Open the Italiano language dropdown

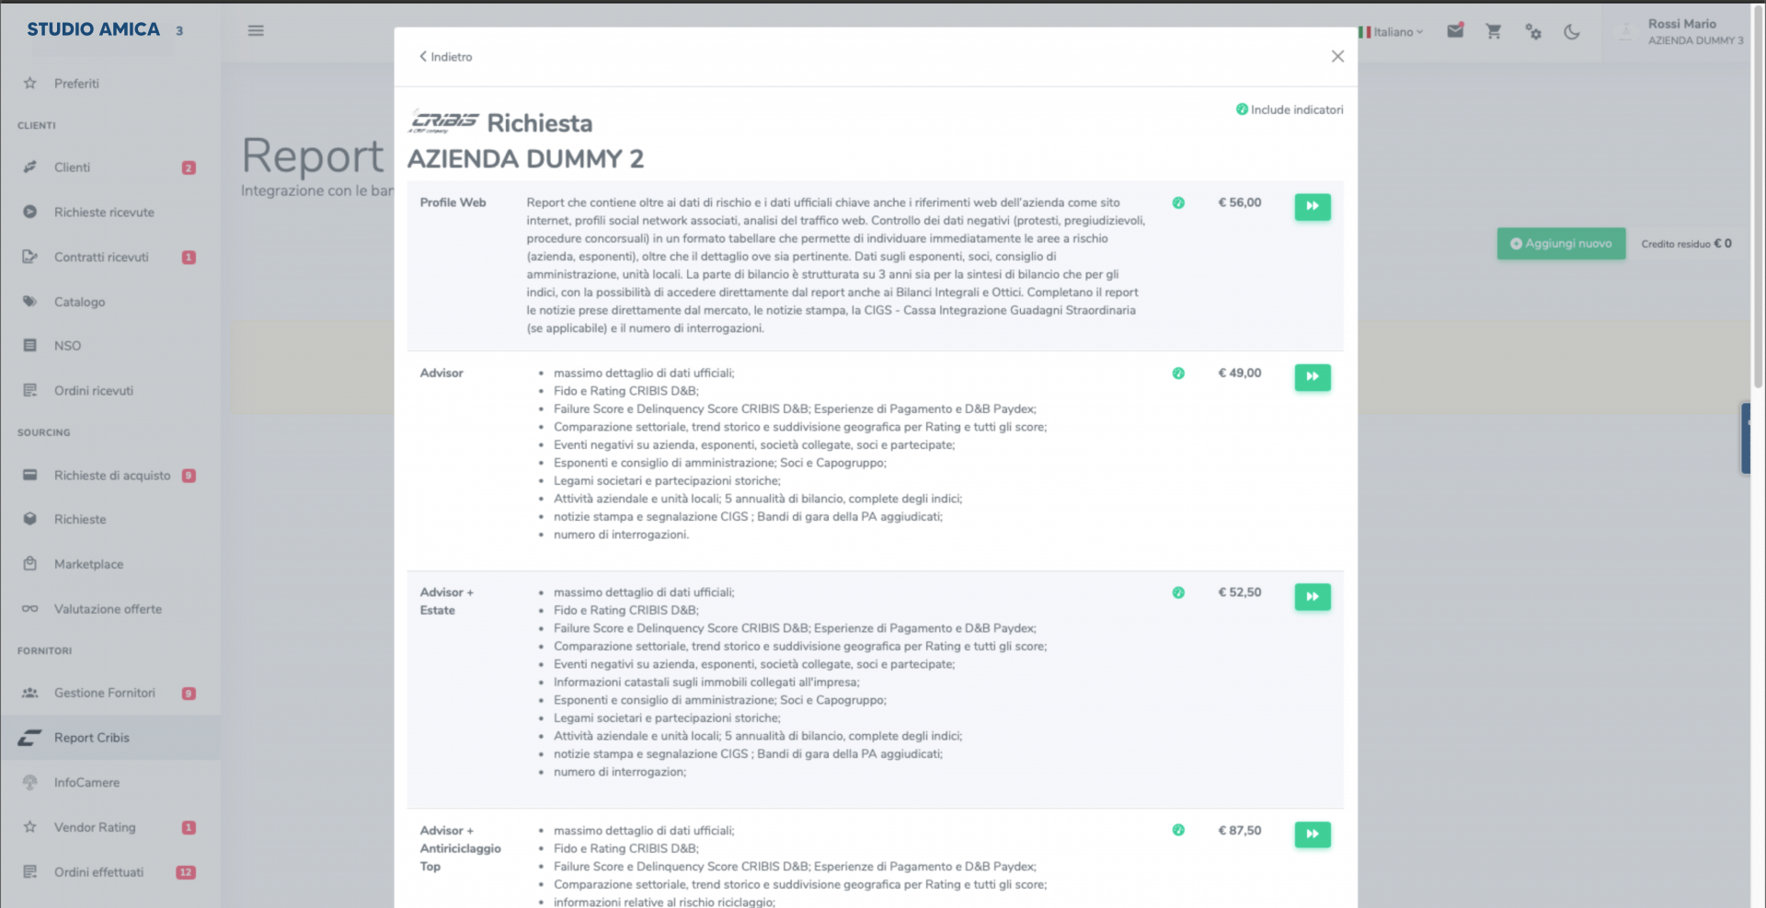(1391, 32)
